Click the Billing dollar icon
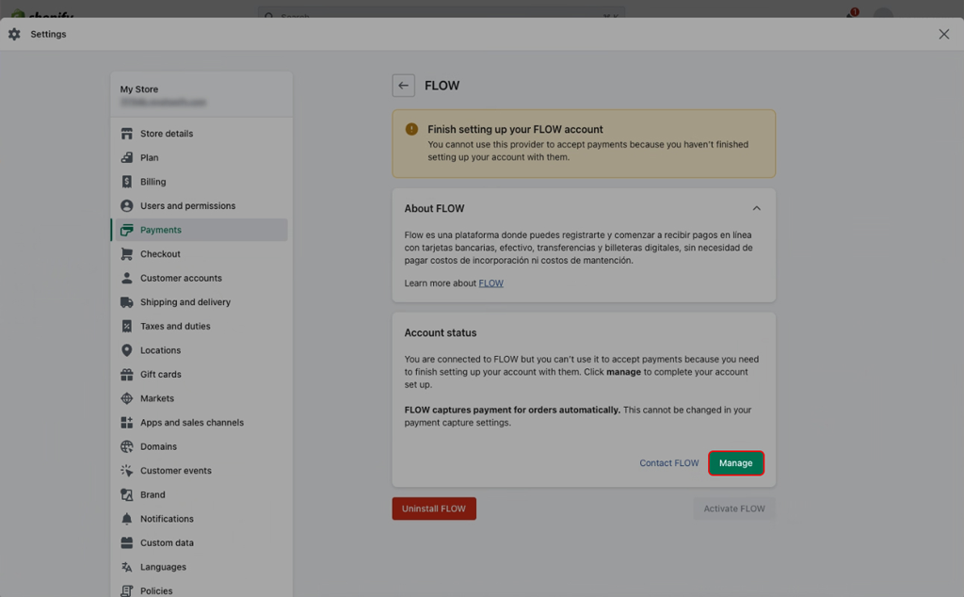964x597 pixels. coord(127,182)
